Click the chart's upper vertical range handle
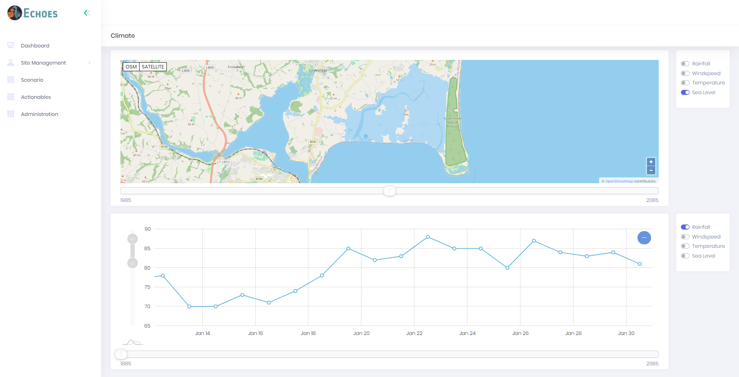This screenshot has width=739, height=377. pos(133,239)
